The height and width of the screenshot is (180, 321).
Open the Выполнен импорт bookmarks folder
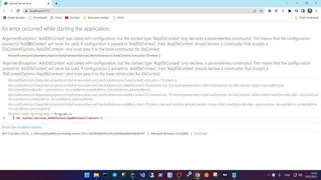(96, 18)
